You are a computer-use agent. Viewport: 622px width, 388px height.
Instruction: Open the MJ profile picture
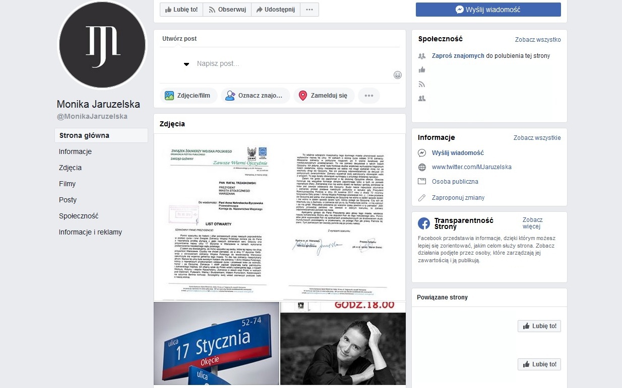click(102, 45)
